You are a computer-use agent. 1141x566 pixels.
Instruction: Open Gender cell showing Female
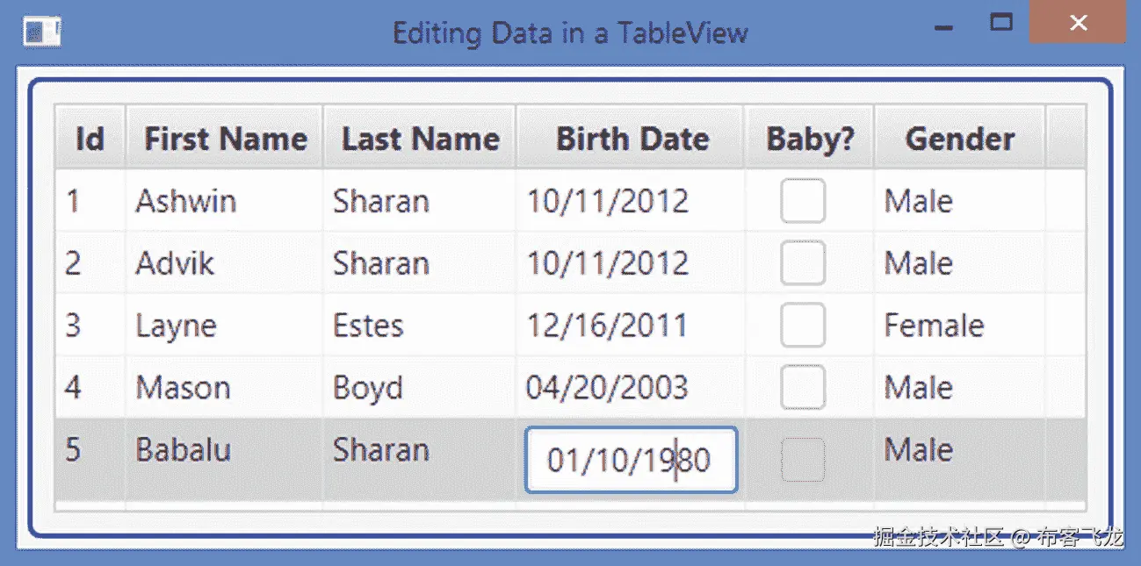coord(933,326)
